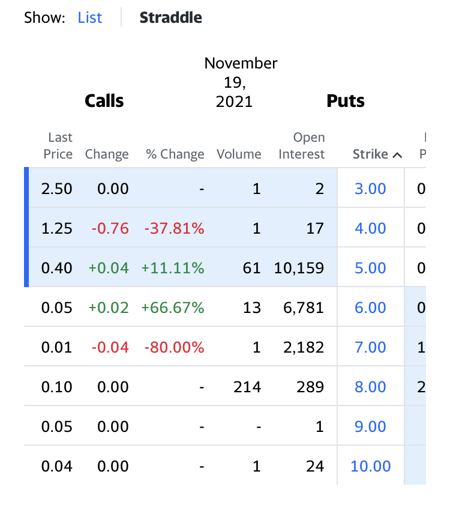This screenshot has width=450, height=510.
Task: Open the 3.00 strike link
Action: [x=370, y=189]
